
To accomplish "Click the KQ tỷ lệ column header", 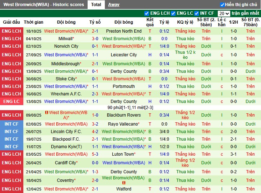I will coord(185,22).
